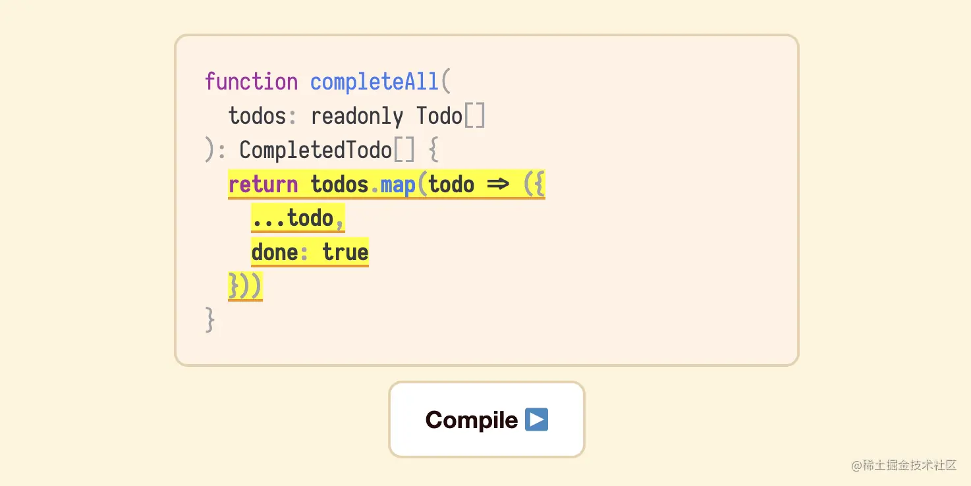Click the "Todo" type after readonly
This screenshot has height=486, width=971.
tap(439, 117)
